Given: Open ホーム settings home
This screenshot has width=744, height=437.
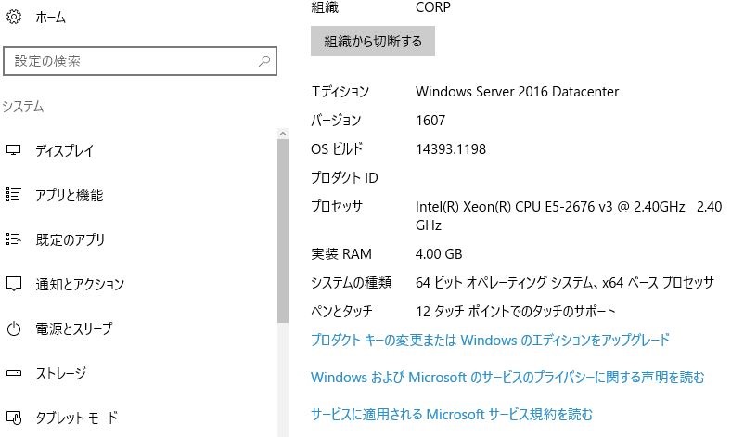Looking at the screenshot, I should click(50, 18).
